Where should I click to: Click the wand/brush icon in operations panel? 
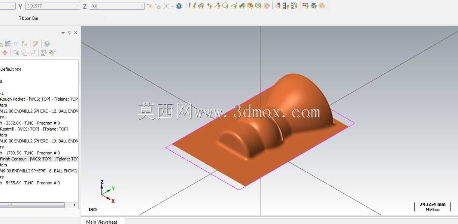pos(36,44)
